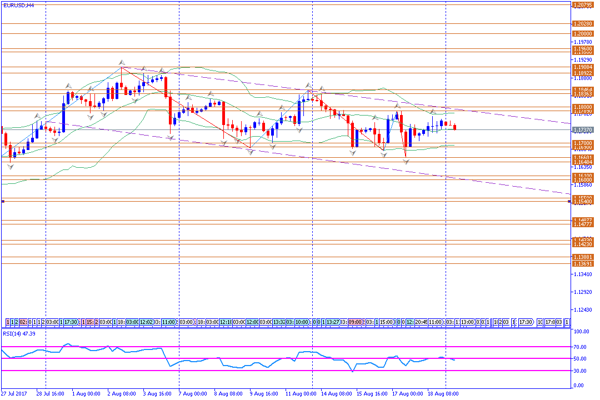The width and height of the screenshot is (600, 400).
Task: Click the pink 09:00 news event marker
Action: [357, 322]
